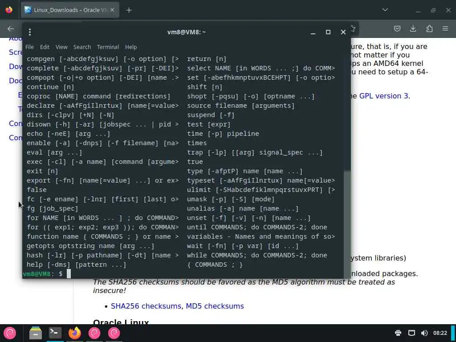
Task: Open the View menu in terminal
Action: click(61, 47)
